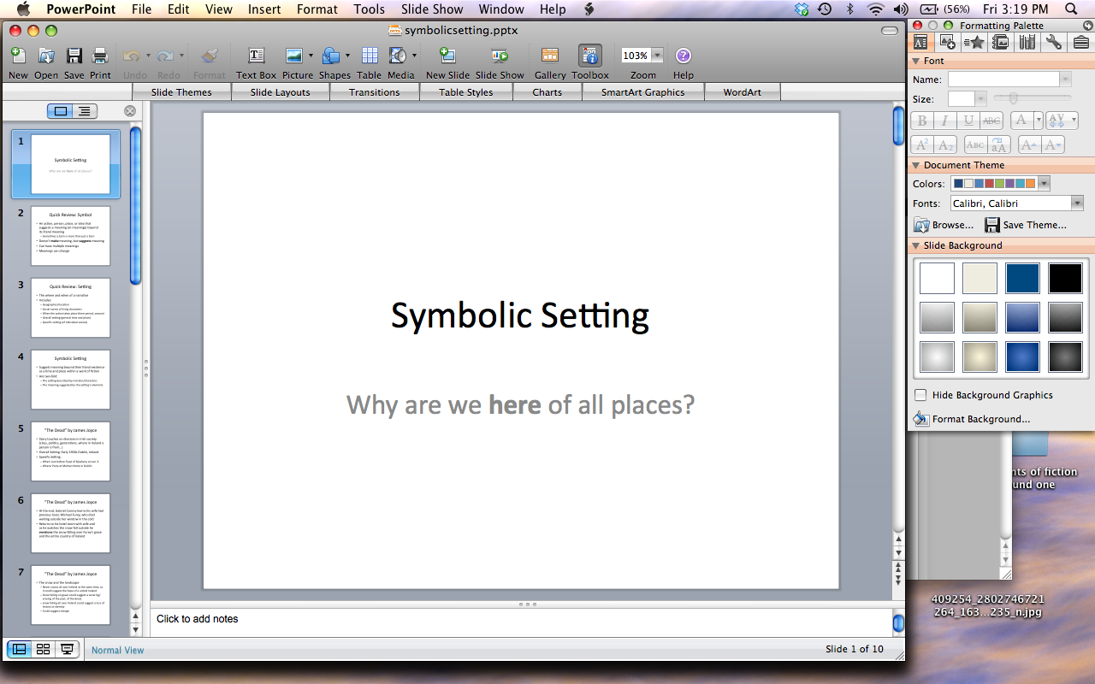
Task: Switch to Slide Sorter view icon
Action: point(43,650)
